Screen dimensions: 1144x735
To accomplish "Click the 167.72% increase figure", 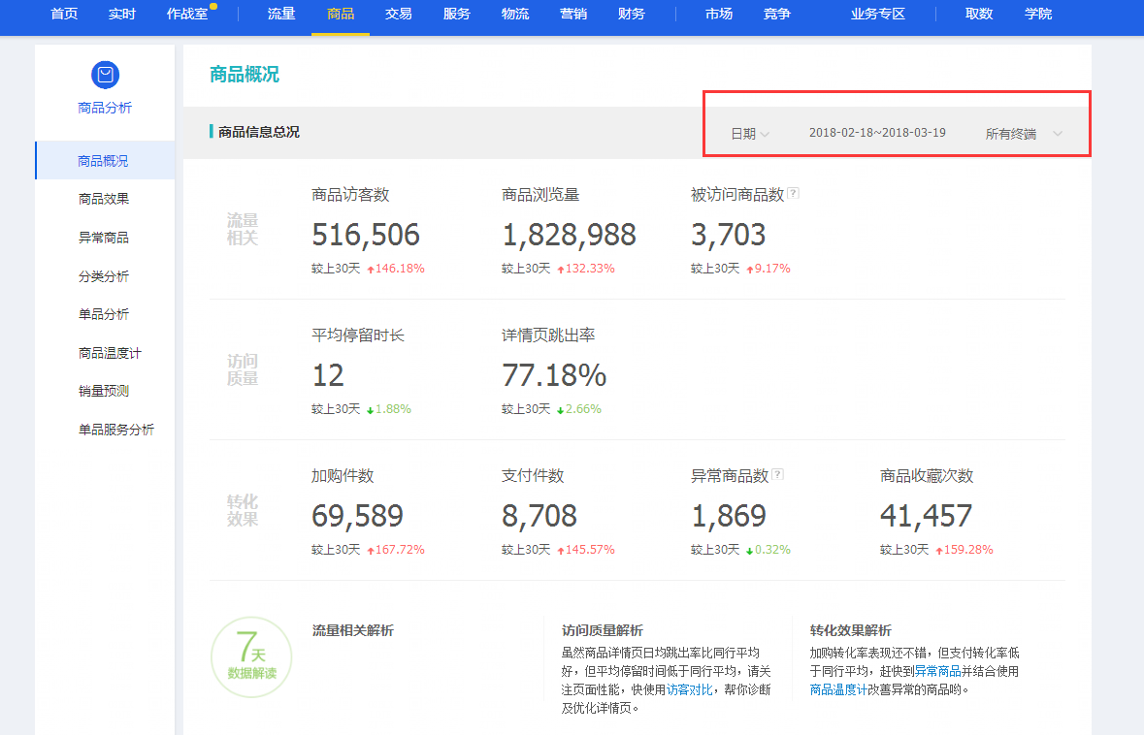I will 399,550.
